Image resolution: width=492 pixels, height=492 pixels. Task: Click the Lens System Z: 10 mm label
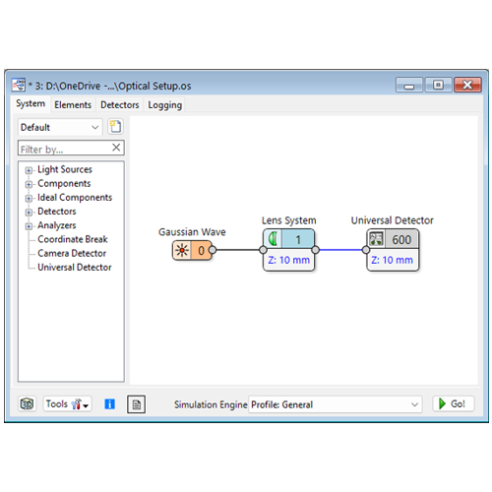coord(289,260)
